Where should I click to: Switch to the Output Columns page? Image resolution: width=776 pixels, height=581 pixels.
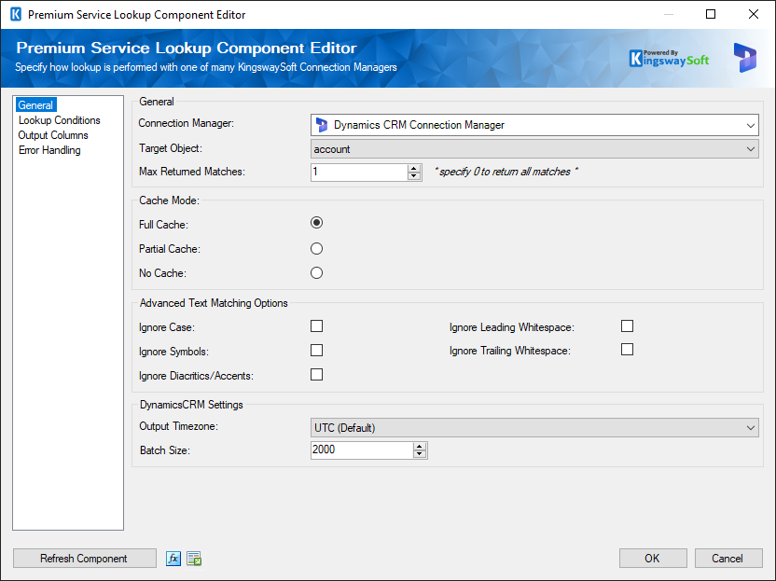tap(53, 135)
